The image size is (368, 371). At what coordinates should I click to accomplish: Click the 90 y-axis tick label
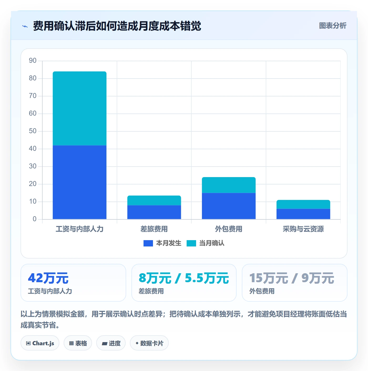33,61
